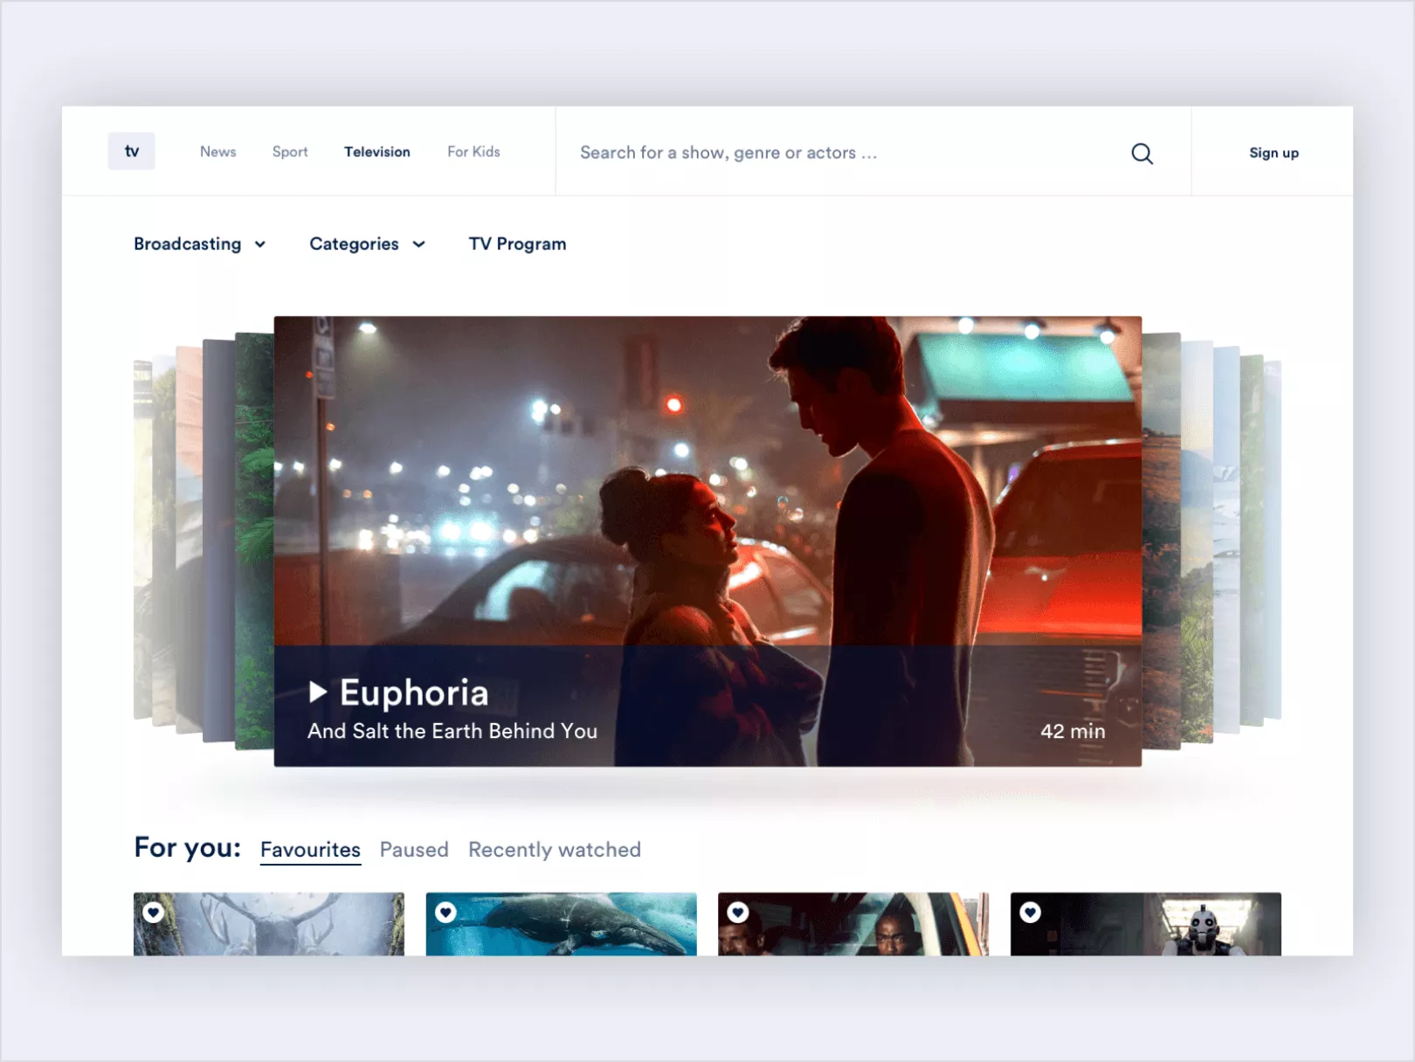This screenshot has width=1415, height=1062.
Task: Open the taxi scene thumbnail
Action: tap(853, 924)
